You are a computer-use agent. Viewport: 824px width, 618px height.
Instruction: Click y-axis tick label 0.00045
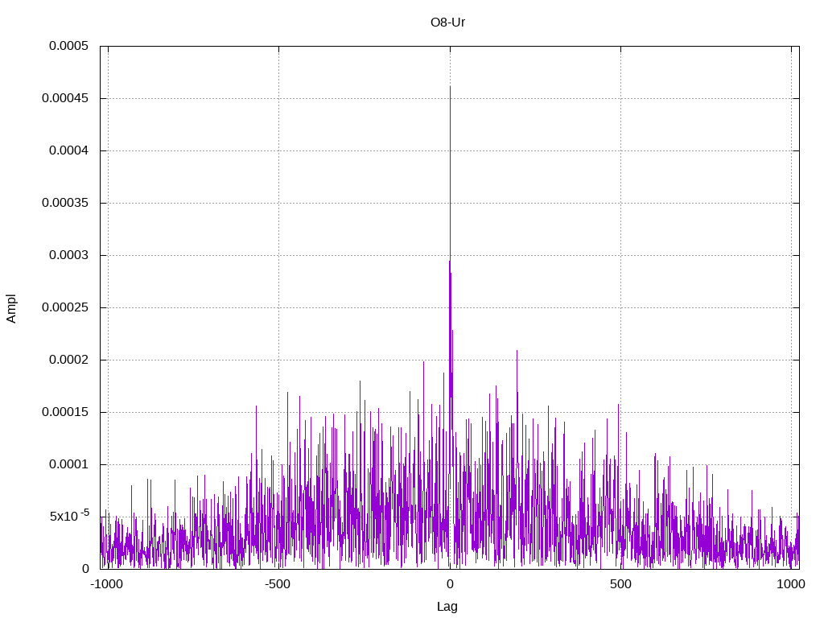click(66, 98)
